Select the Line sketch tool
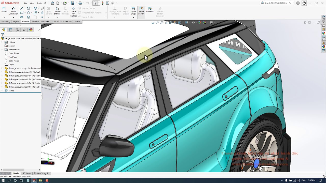This screenshot has height=183, width=326. pyautogui.click(x=22, y=8)
